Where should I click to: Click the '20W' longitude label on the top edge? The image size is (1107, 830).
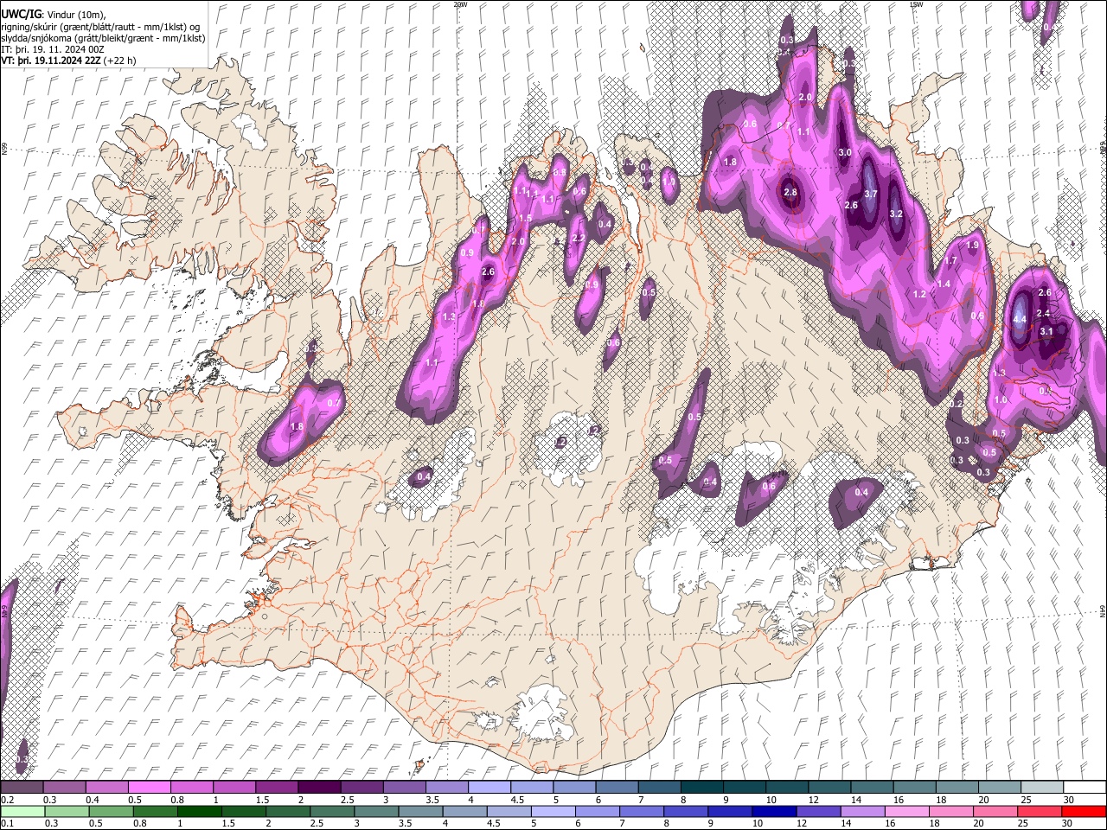pos(460,4)
